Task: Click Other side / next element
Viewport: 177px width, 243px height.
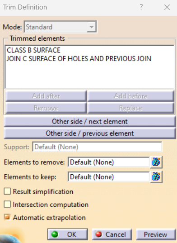Action: (90, 121)
